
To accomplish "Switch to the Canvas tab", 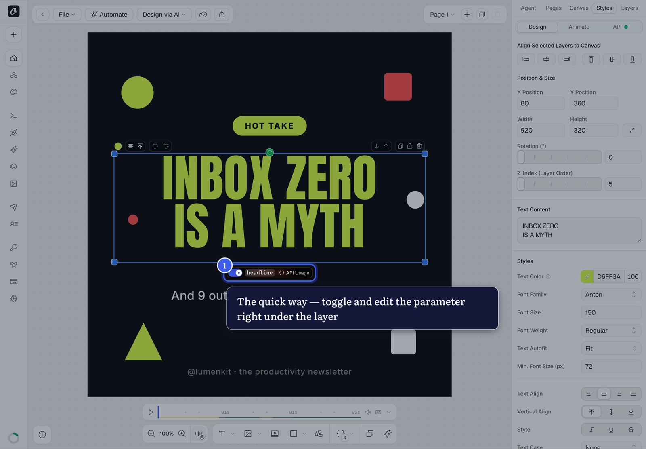I will (579, 8).
